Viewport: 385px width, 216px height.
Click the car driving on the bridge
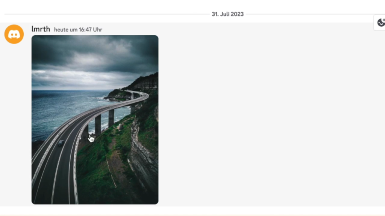point(61,143)
